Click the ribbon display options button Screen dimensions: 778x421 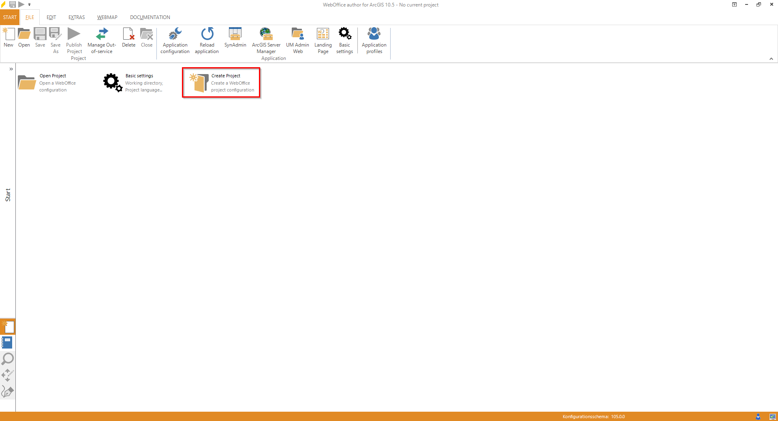734,4
